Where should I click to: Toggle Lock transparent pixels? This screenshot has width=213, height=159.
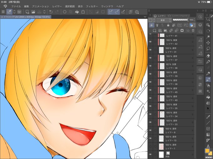[x=174, y=25]
